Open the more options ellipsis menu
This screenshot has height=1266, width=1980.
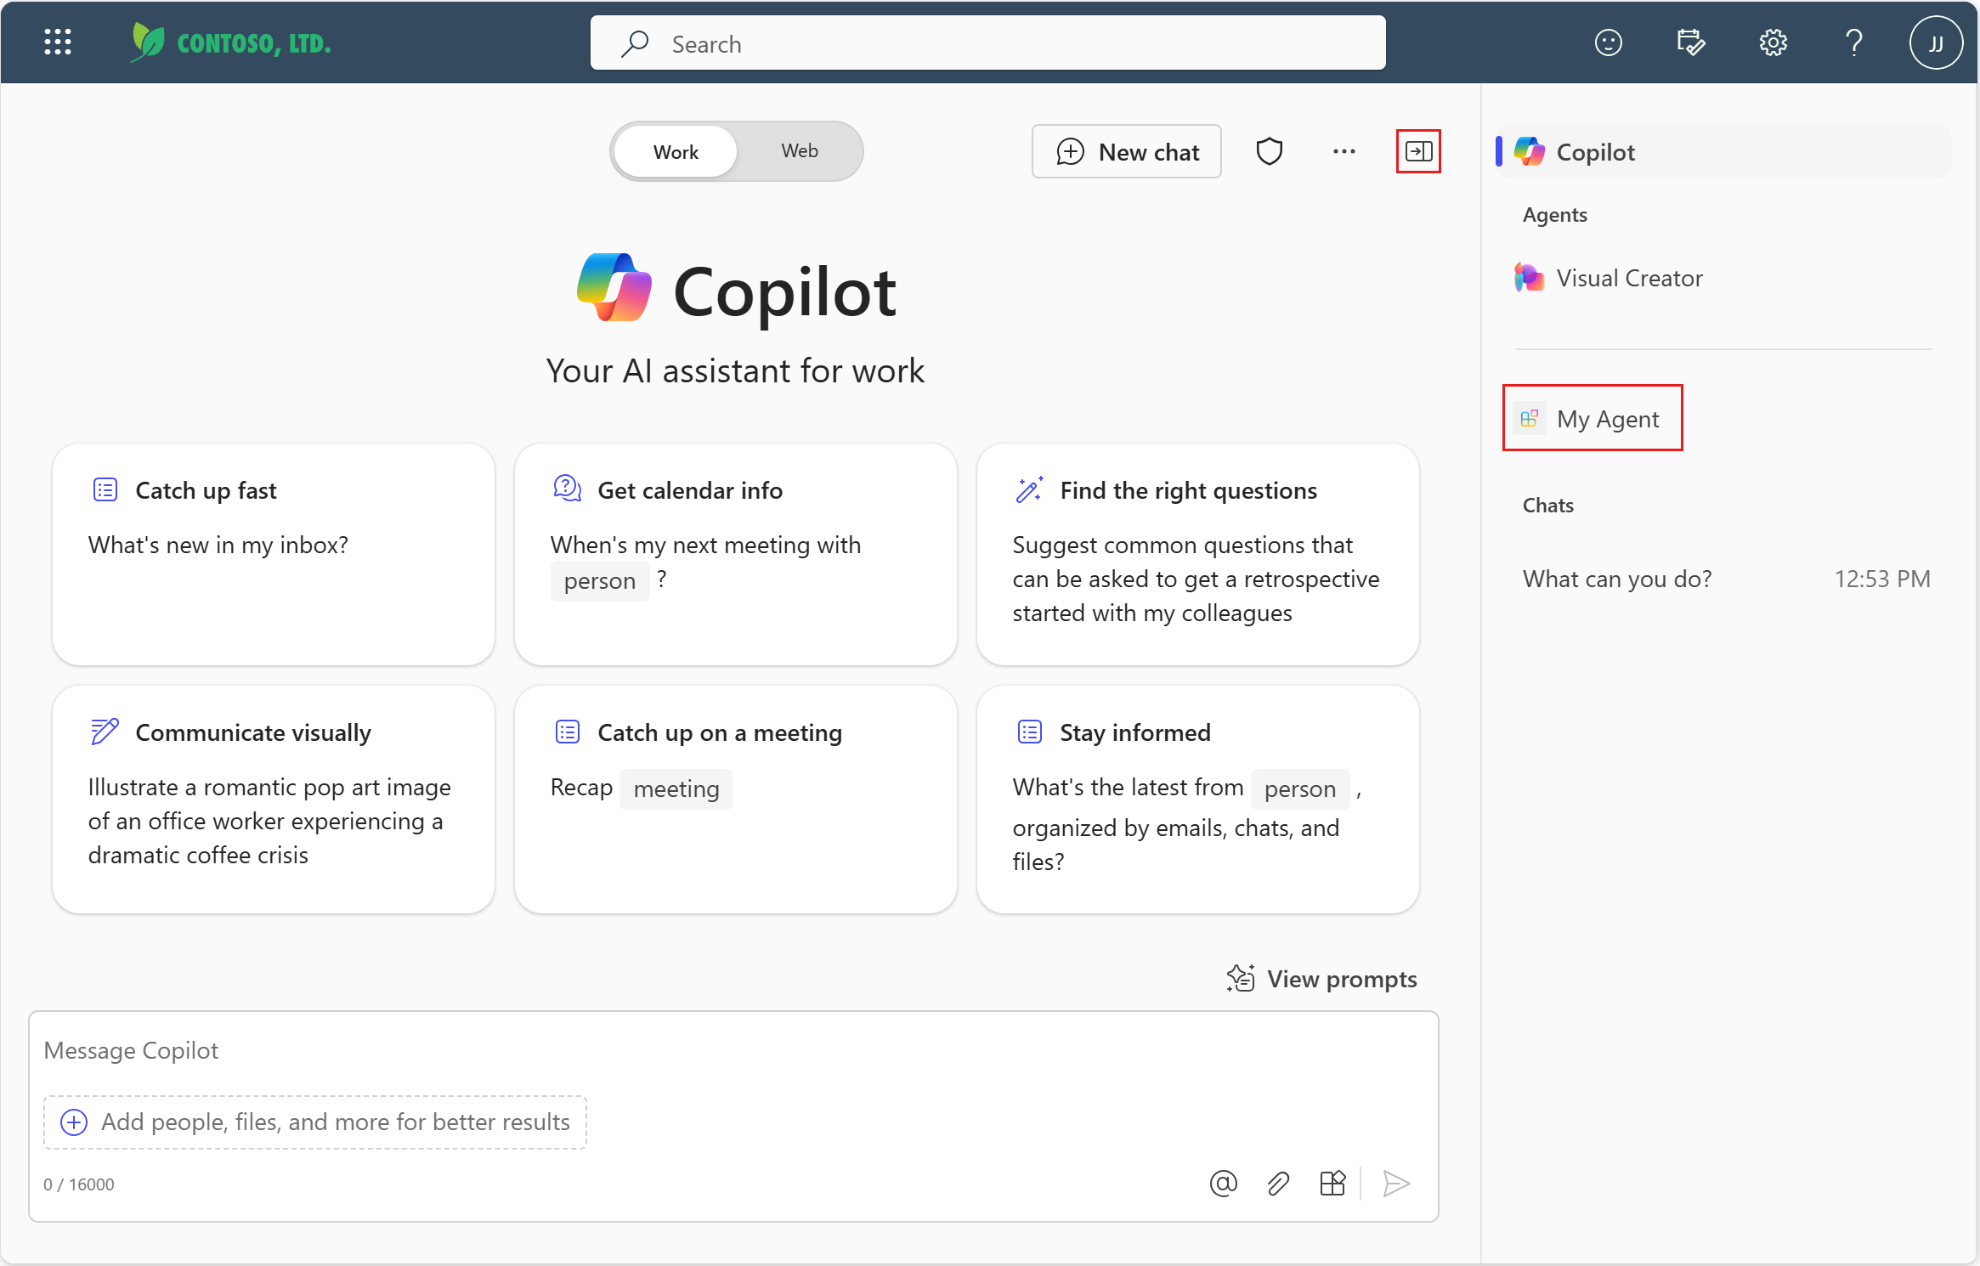1344,150
